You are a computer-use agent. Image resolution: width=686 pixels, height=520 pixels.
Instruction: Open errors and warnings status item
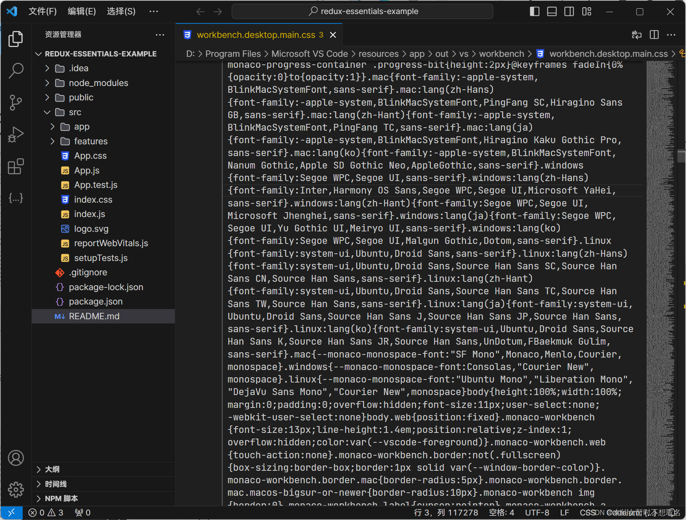(46, 512)
